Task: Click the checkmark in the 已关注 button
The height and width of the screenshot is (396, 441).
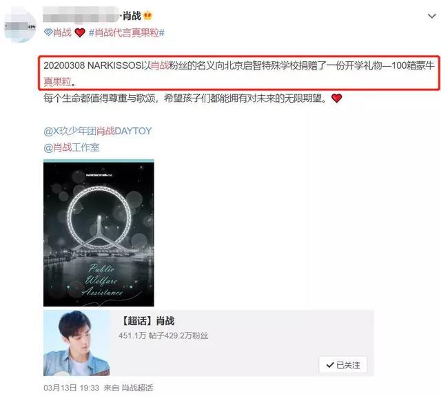Action: [330, 365]
